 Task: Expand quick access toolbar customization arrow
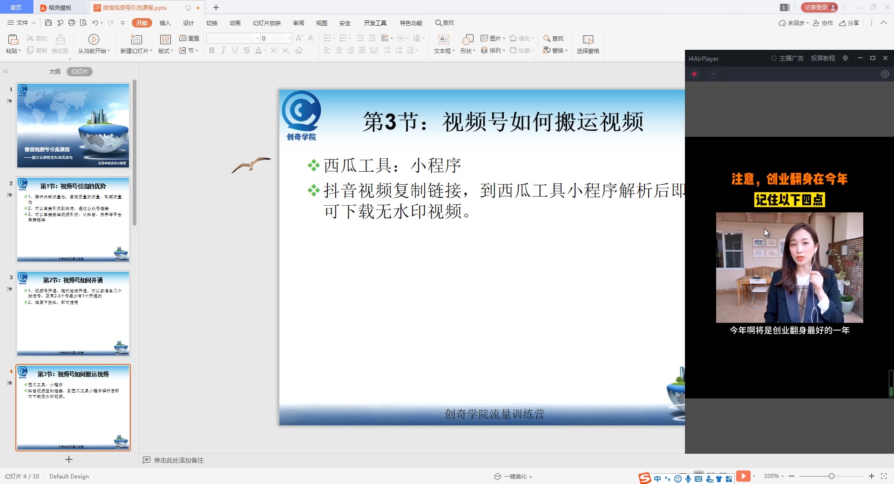click(x=122, y=23)
